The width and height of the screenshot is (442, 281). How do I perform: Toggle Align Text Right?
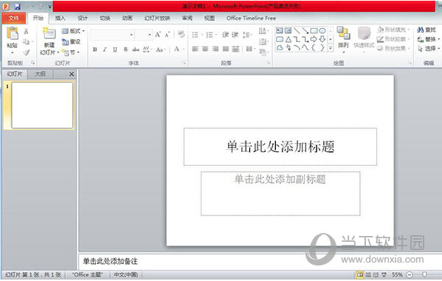pyautogui.click(x=215, y=49)
